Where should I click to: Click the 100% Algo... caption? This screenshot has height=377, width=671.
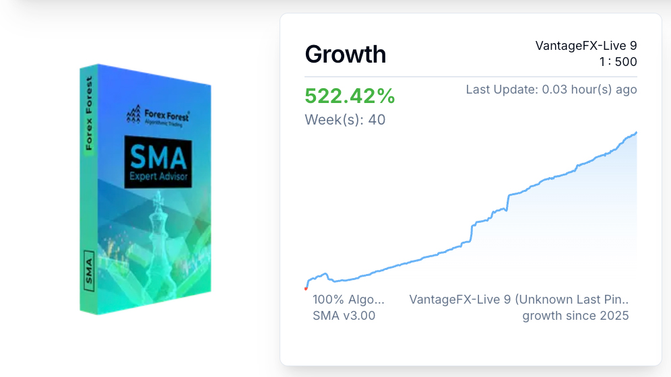348,300
